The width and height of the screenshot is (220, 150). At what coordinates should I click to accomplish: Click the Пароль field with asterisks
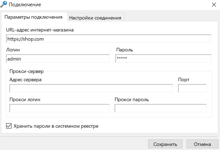[x=163, y=59]
